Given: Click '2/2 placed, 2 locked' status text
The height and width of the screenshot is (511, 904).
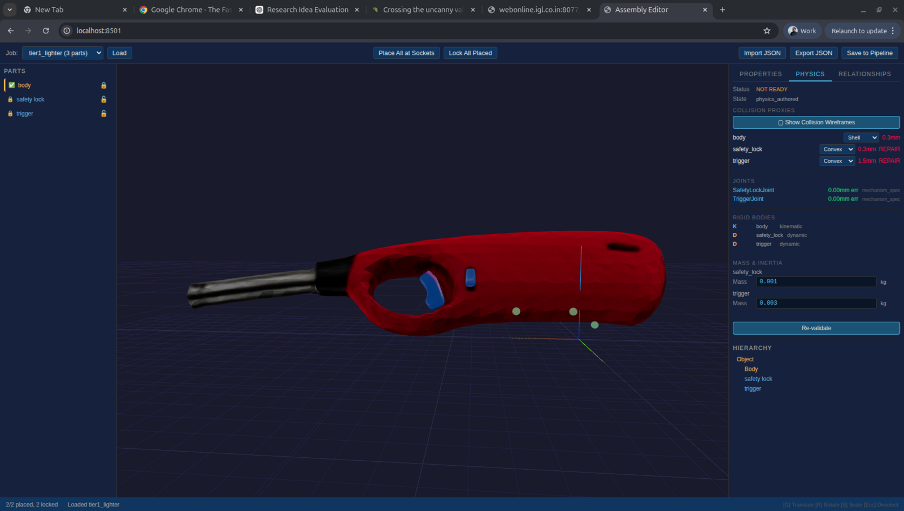Looking at the screenshot, I should pyautogui.click(x=32, y=505).
